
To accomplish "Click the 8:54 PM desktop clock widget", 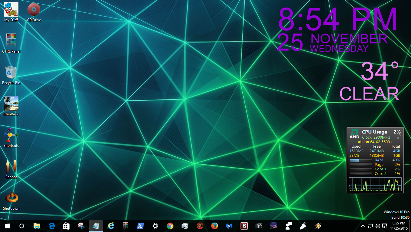I will pos(338,20).
